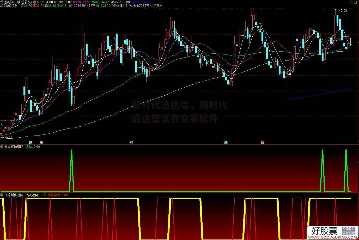The height and width of the screenshot is (240, 359).
Task: Click the 低34.48 low price
Action: (50, 6)
